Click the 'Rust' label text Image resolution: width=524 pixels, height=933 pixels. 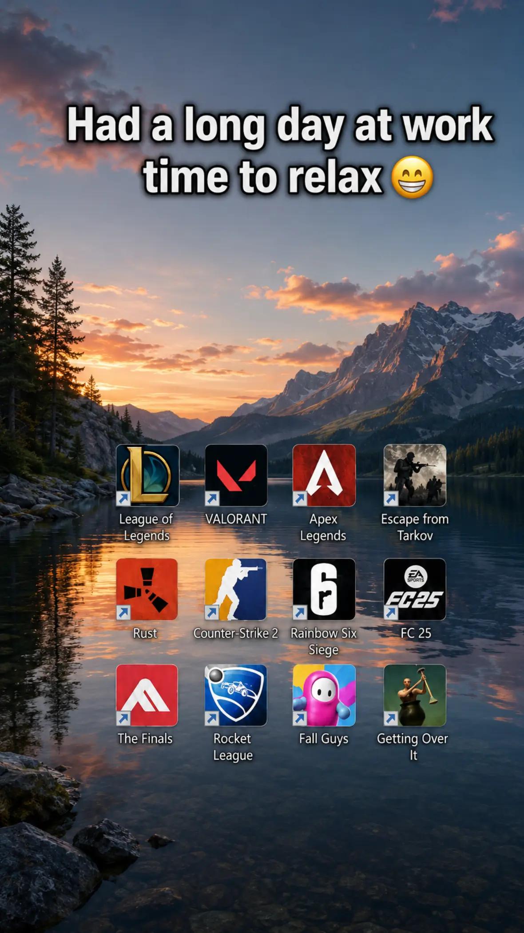point(145,633)
